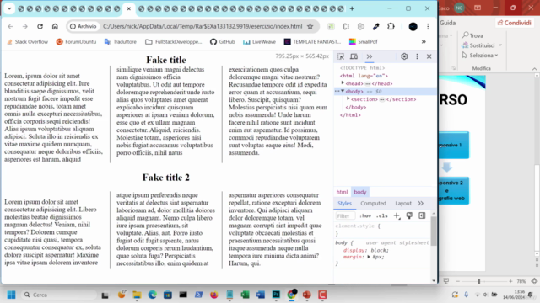
Task: Switch to the Layout tab
Action: point(403,204)
